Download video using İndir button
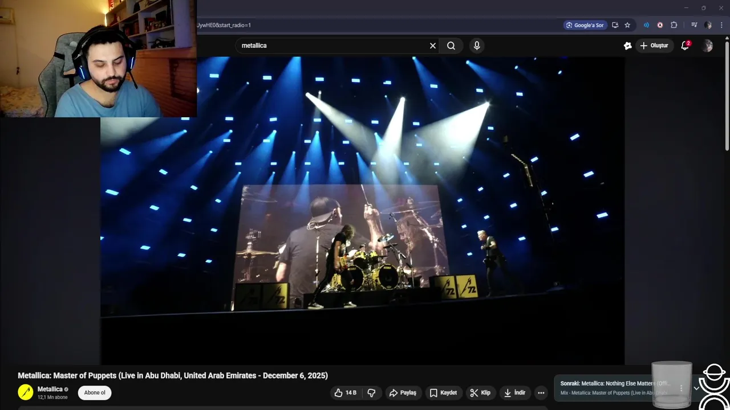 coord(514,393)
